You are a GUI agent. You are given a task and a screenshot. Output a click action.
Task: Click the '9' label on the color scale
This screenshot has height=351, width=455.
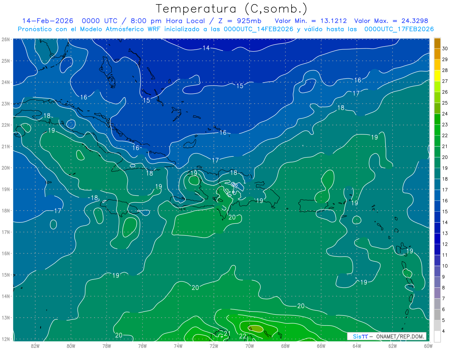click(x=444, y=277)
